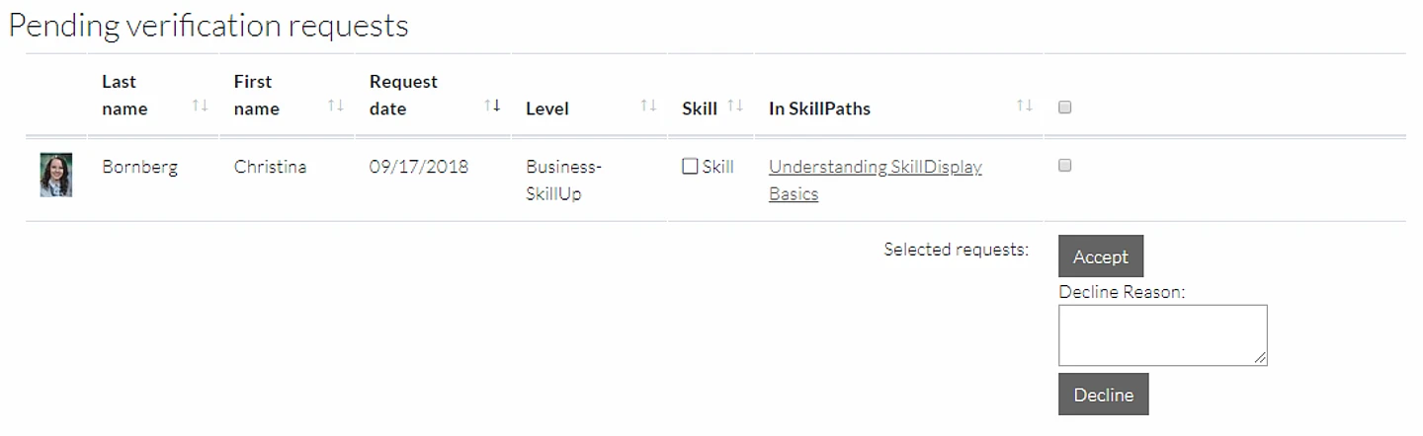Click the sort arrows in Level column
1423x436 pixels.
[x=648, y=106]
